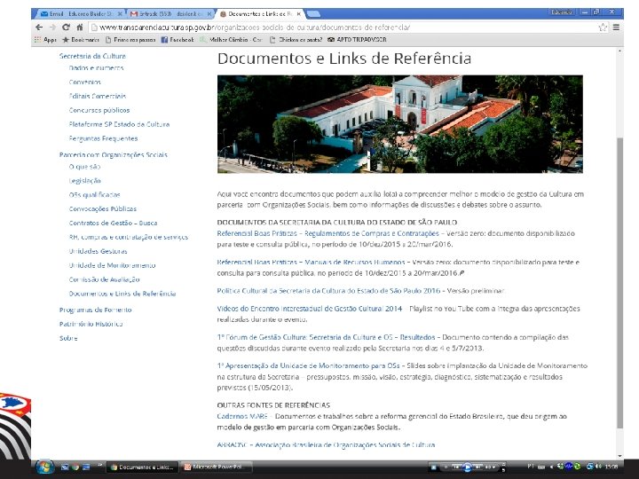
Task: Open Concursos públicos sidebar link
Action: pyautogui.click(x=99, y=110)
